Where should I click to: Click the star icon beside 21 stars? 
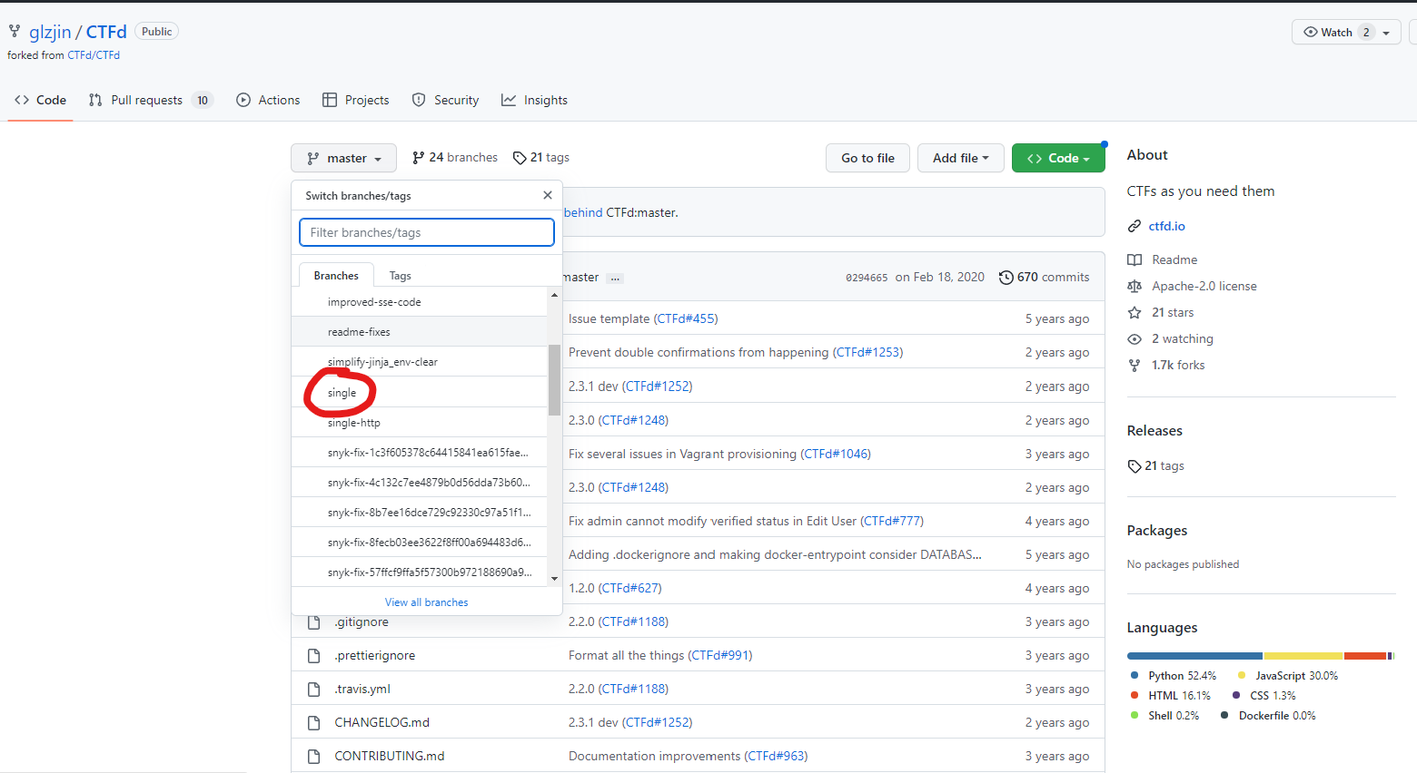[x=1135, y=313]
